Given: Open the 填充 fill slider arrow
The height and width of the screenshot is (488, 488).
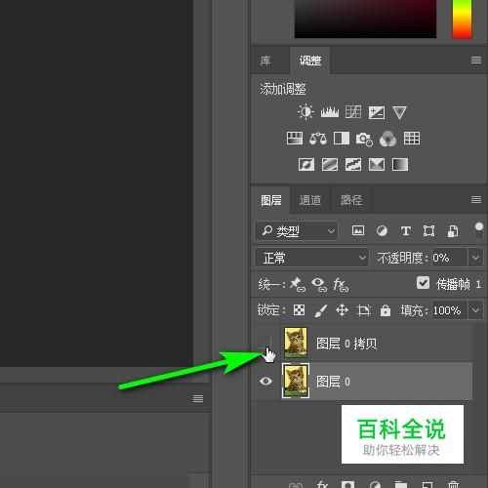Looking at the screenshot, I should coord(475,310).
